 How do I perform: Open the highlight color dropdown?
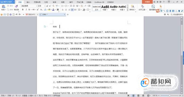click(x=51, y=10)
